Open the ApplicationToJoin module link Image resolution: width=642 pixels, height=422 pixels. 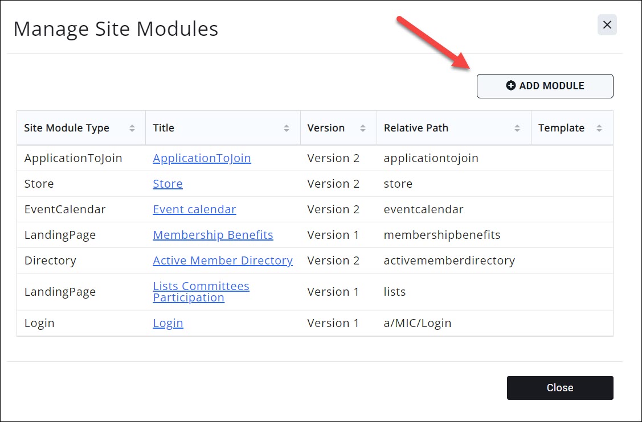coord(202,158)
